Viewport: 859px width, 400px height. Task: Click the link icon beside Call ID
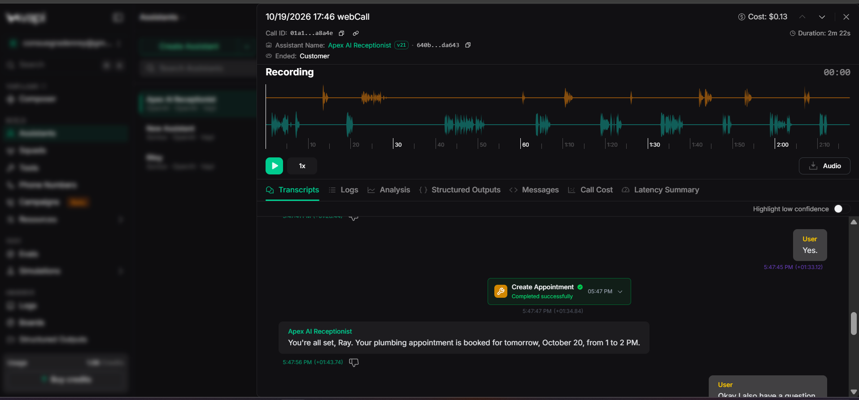(x=356, y=33)
